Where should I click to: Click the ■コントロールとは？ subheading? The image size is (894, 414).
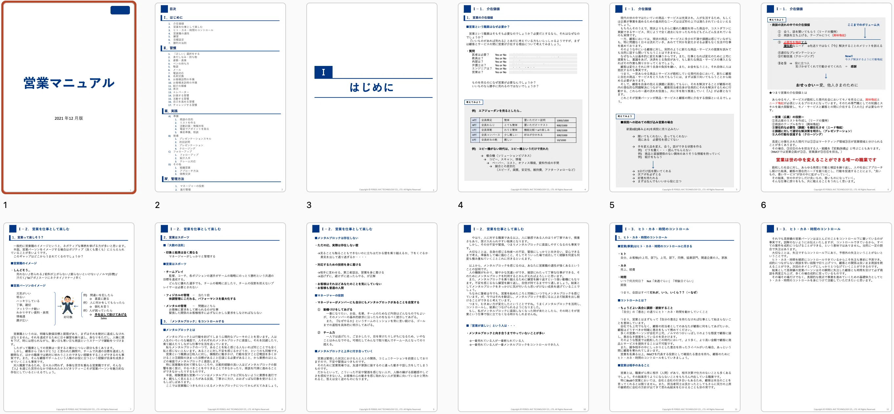(x=632, y=300)
